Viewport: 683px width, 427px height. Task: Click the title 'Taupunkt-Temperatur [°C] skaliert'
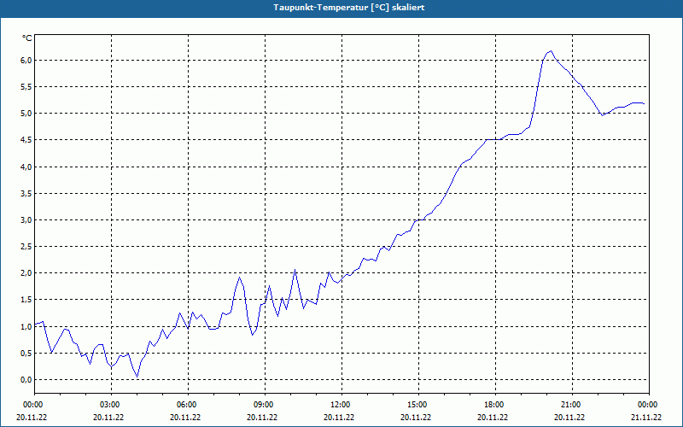349,8
